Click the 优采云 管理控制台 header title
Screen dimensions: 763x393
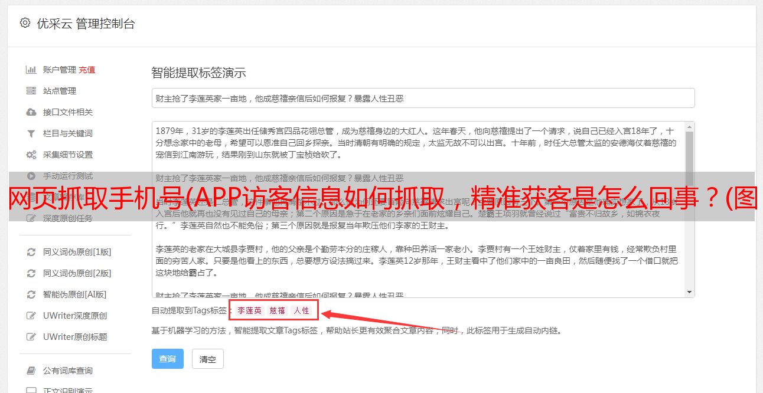(x=86, y=24)
